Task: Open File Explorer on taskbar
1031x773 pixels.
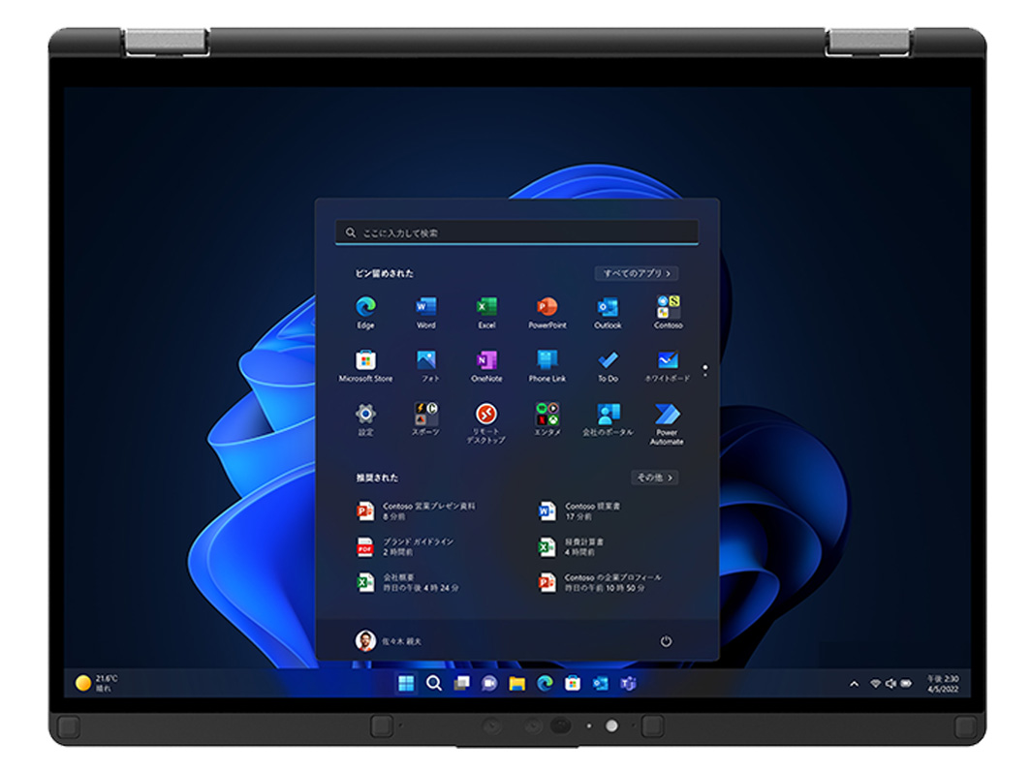Action: click(516, 684)
